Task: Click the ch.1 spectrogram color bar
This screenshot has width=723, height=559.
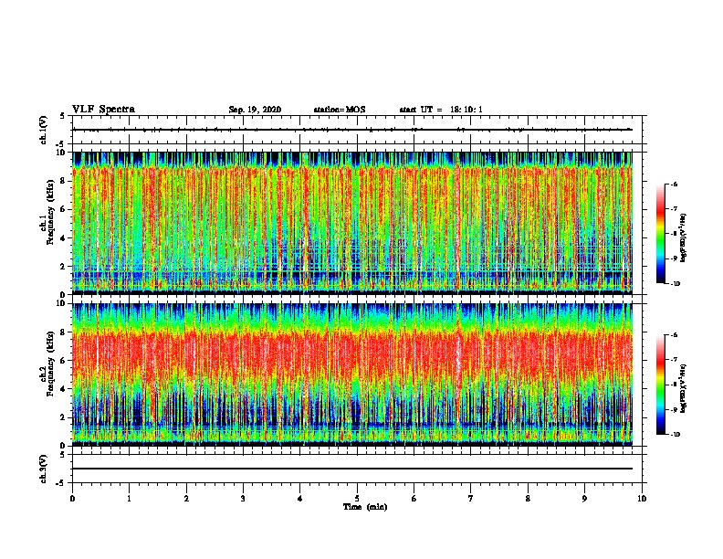Action: click(x=660, y=234)
